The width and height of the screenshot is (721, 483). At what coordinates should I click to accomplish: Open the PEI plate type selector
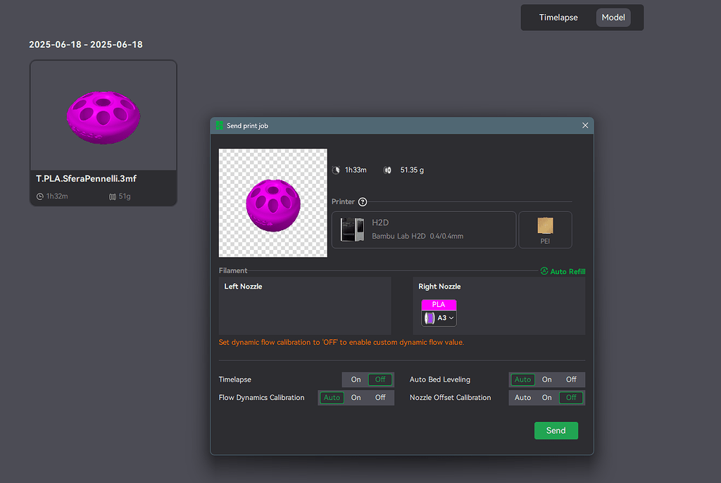pos(546,230)
